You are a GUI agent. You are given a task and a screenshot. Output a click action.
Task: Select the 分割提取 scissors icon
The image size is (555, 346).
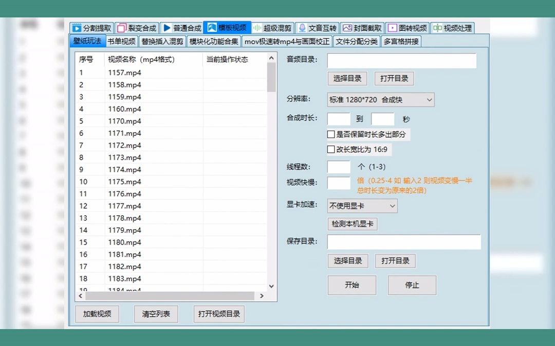78,28
